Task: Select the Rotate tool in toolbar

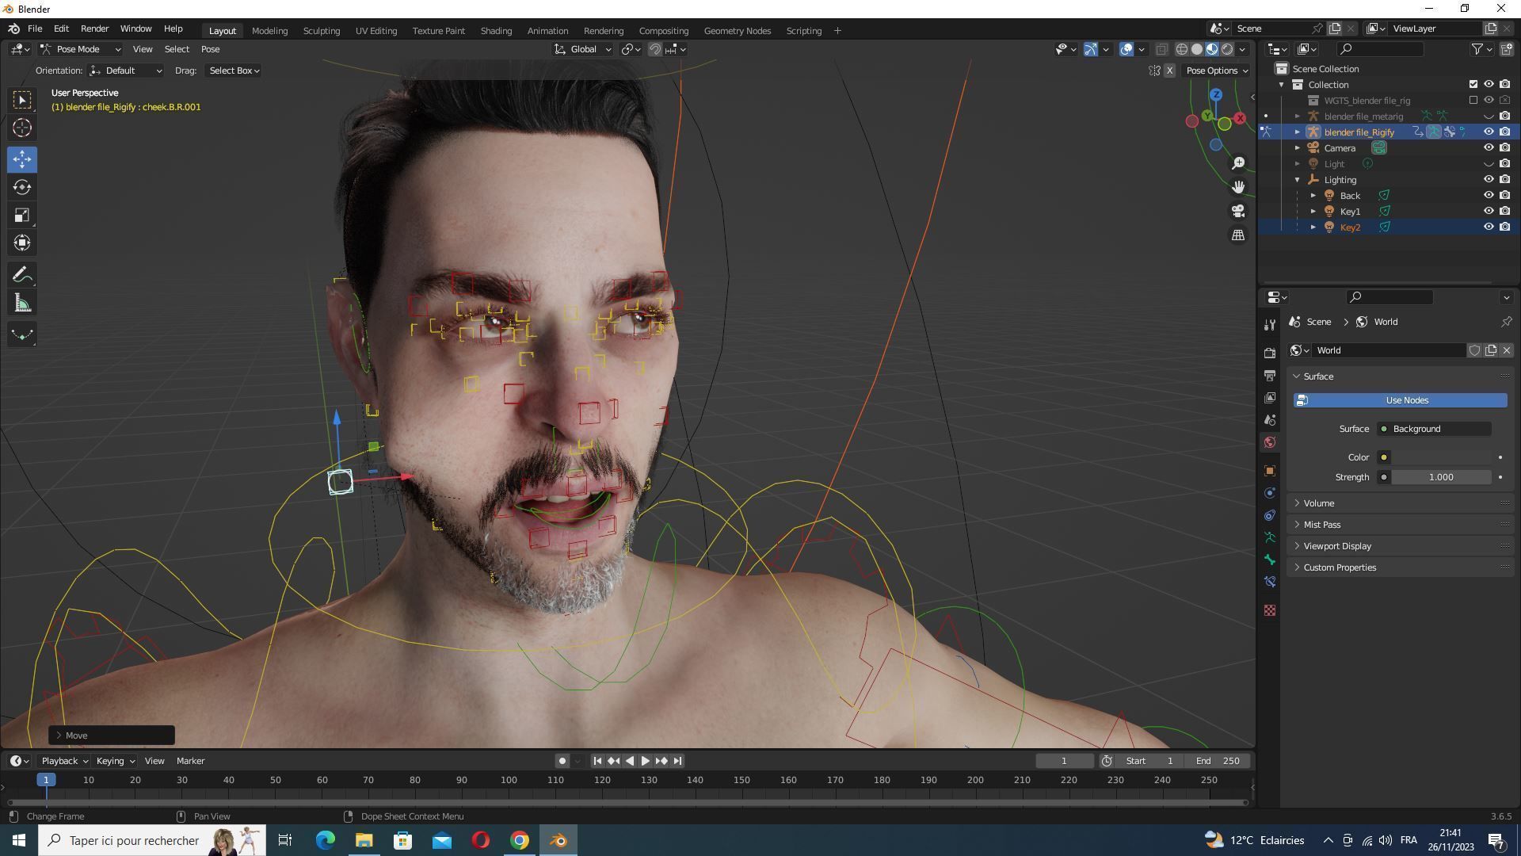Action: pos(22,188)
